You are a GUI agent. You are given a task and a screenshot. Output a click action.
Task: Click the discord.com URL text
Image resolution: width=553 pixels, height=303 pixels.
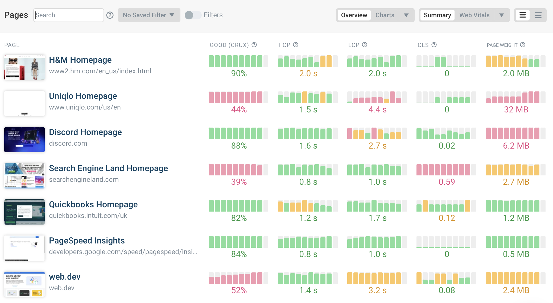[x=68, y=143]
